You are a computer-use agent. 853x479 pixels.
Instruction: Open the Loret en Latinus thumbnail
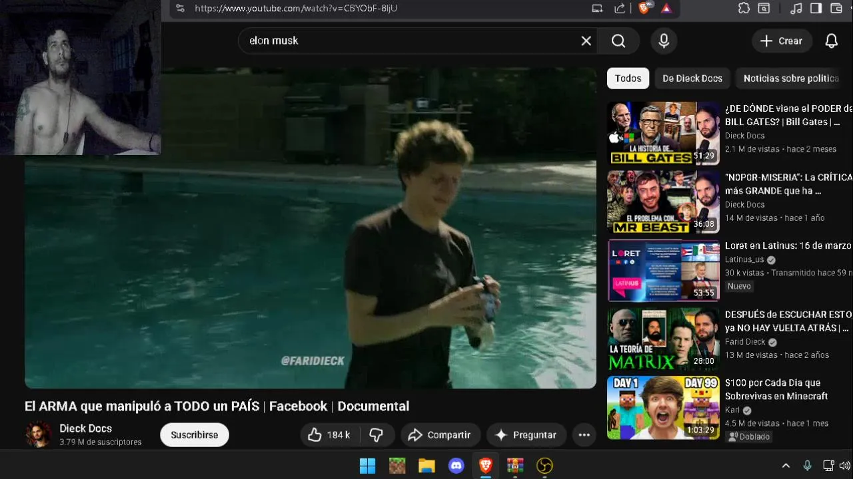[663, 271]
